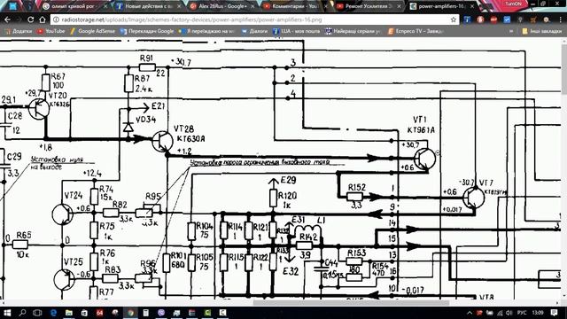Expand the bookmarks overflow chevron
The image size is (567, 319).
(x=511, y=31)
